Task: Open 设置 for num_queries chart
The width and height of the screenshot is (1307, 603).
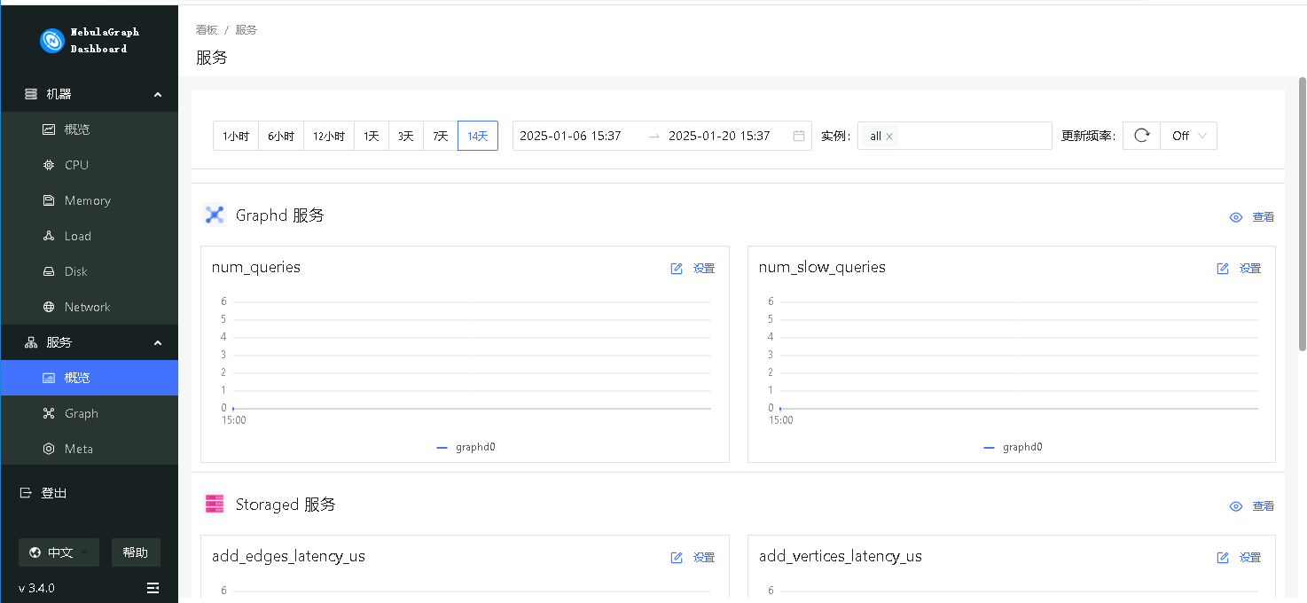Action: point(704,269)
